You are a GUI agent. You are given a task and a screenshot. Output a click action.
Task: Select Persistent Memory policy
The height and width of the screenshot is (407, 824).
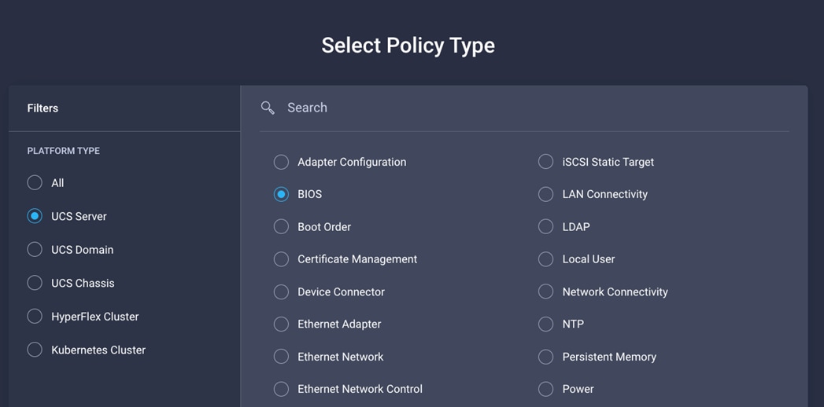tap(546, 357)
